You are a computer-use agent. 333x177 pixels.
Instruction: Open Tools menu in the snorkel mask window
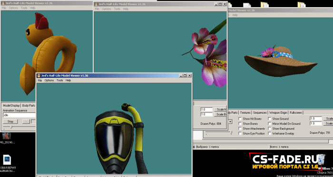(x=59, y=81)
